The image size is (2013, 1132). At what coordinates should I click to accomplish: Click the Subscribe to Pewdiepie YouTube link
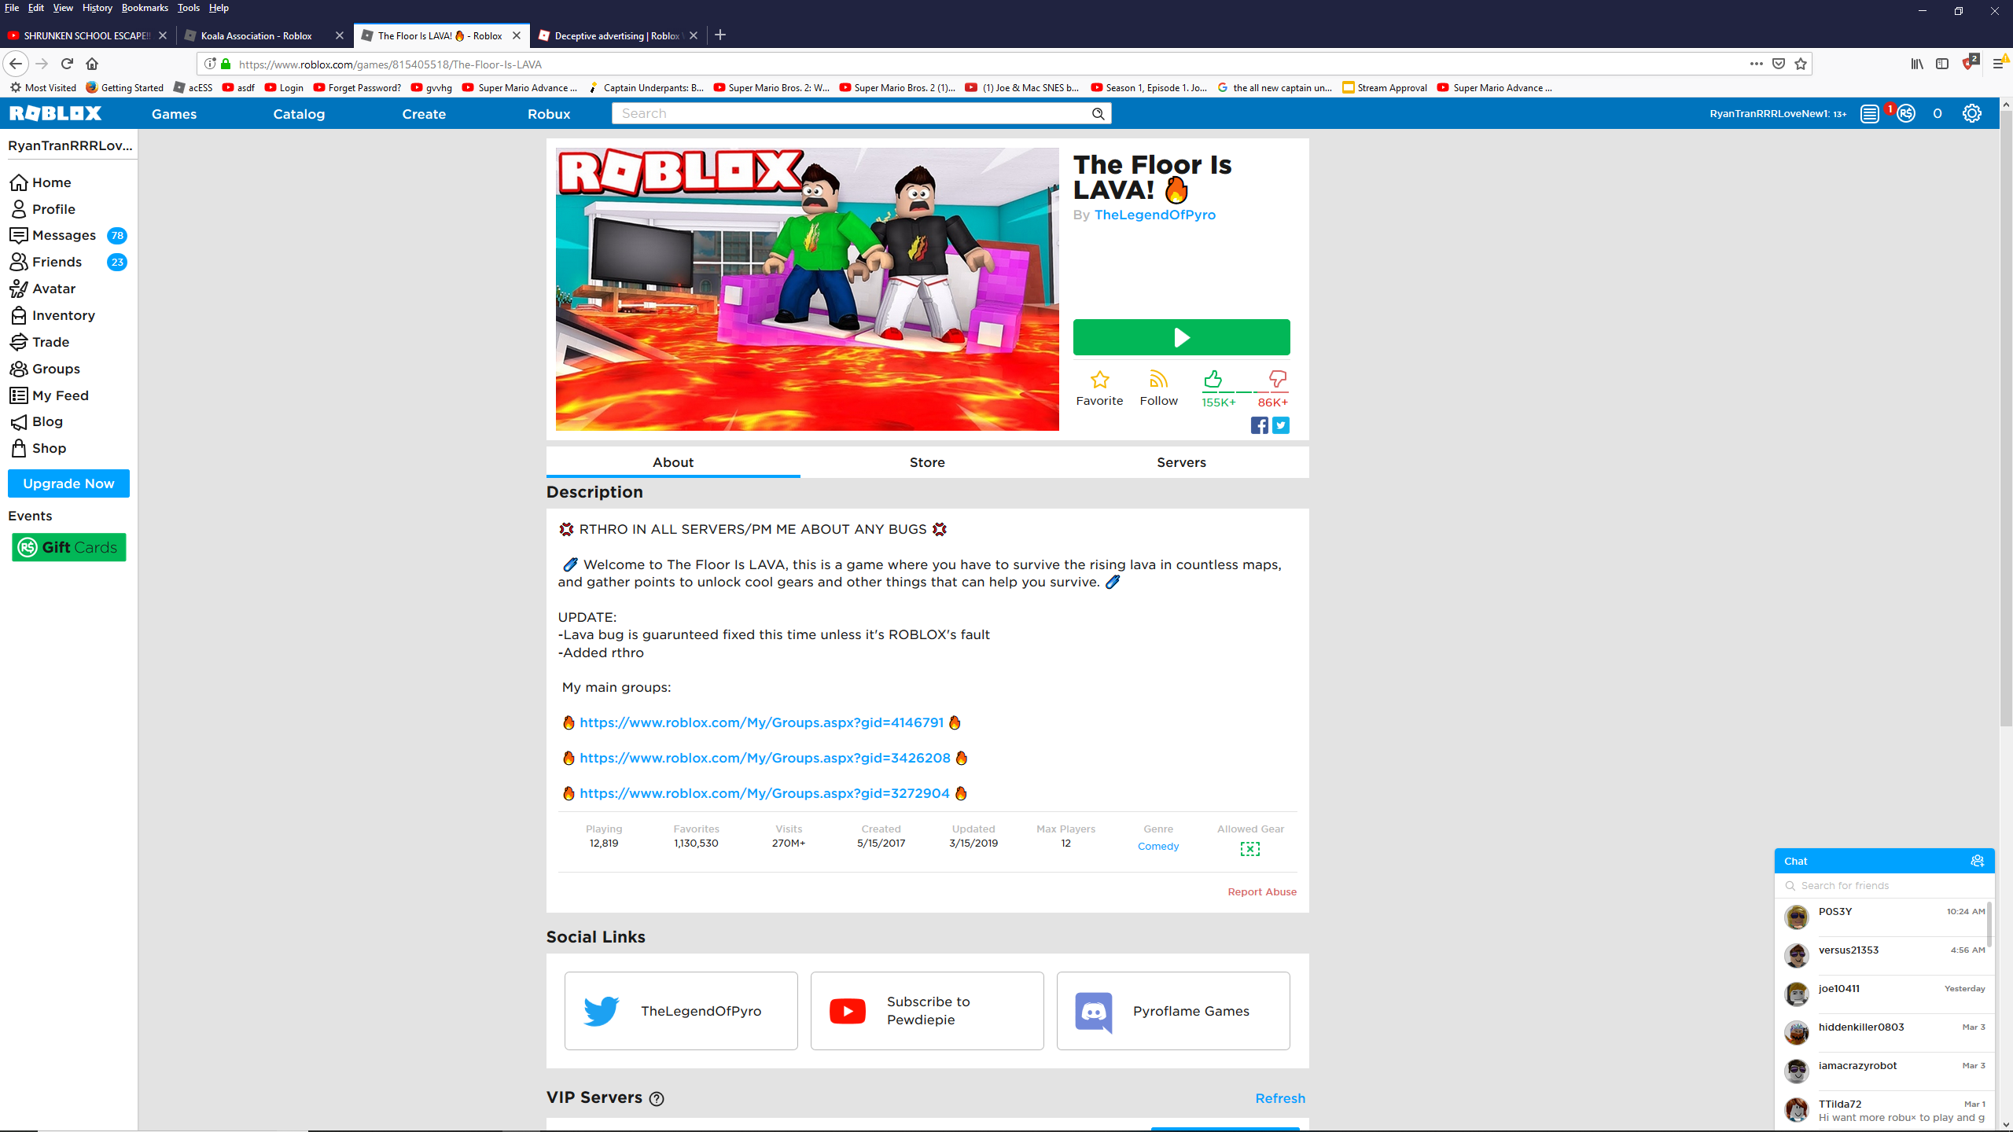click(x=926, y=1010)
